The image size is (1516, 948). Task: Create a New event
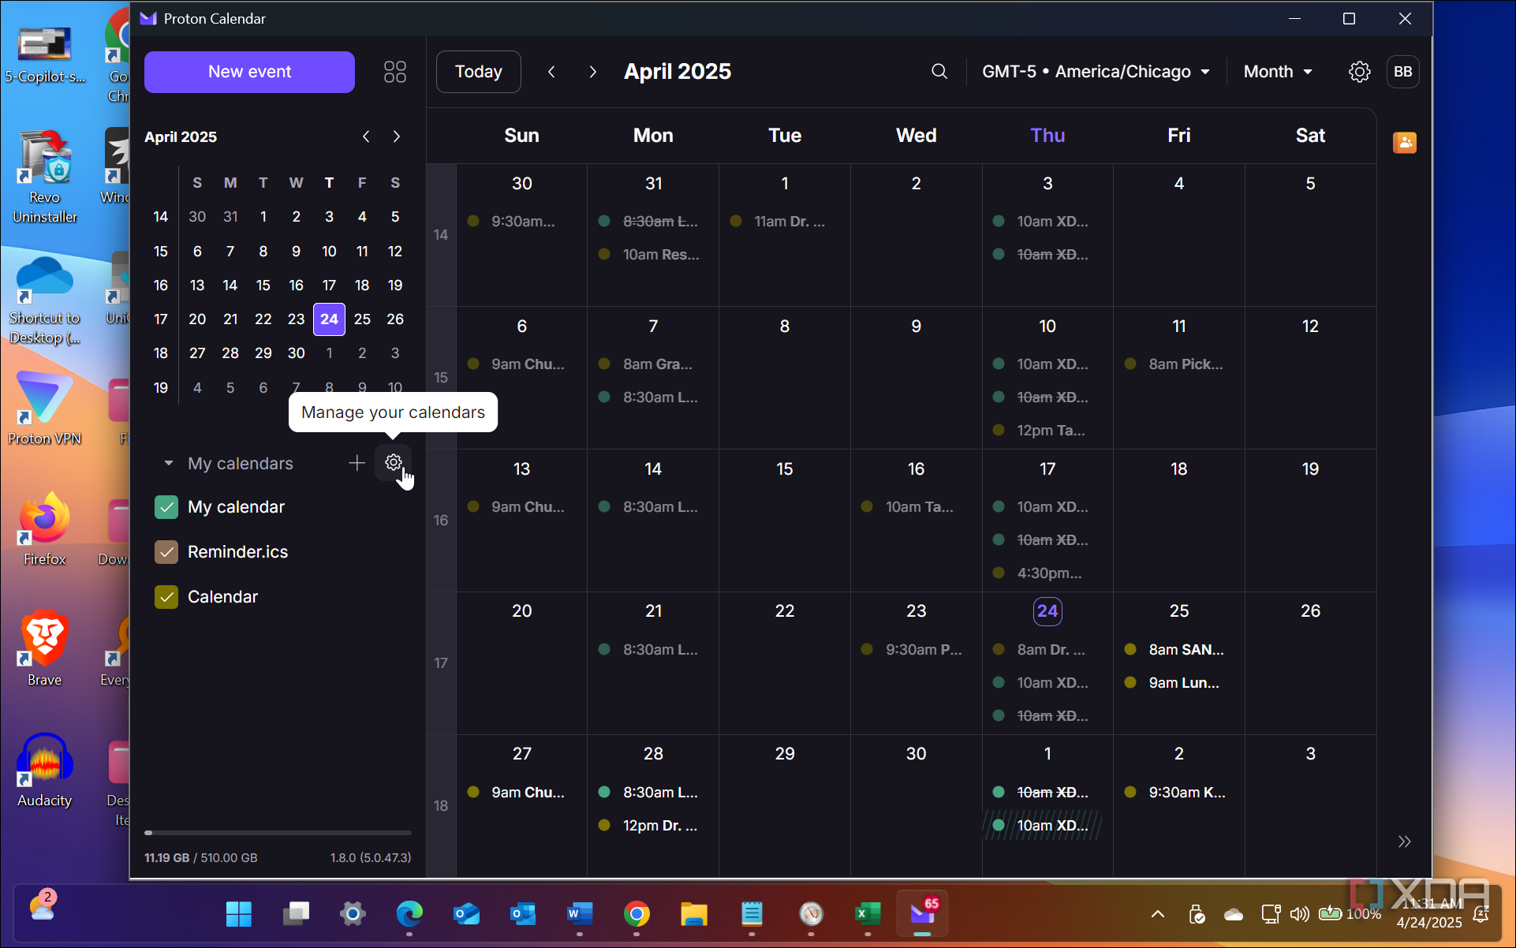coord(249,72)
